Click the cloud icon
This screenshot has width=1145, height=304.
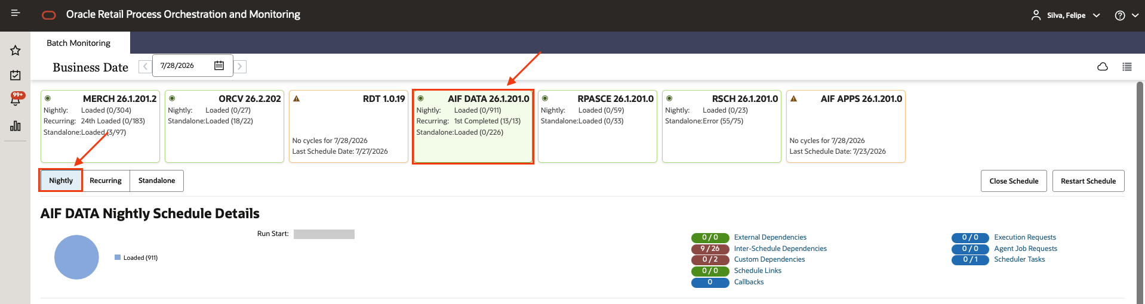pos(1103,67)
